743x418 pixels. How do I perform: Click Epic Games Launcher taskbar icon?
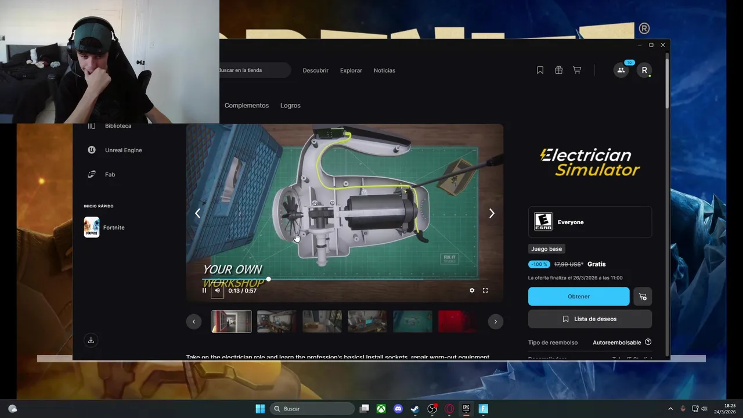[x=466, y=409]
